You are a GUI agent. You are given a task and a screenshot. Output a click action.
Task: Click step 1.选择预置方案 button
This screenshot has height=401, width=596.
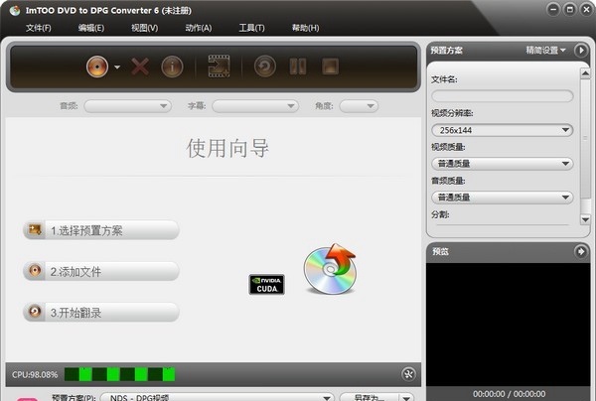(101, 230)
